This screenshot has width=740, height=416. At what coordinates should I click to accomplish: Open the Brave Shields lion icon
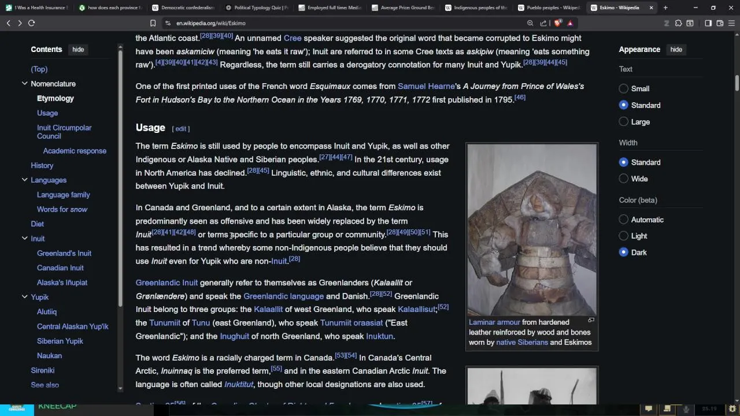coord(557,23)
